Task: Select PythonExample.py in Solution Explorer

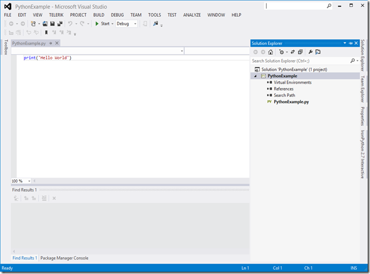Action: tap(291, 102)
